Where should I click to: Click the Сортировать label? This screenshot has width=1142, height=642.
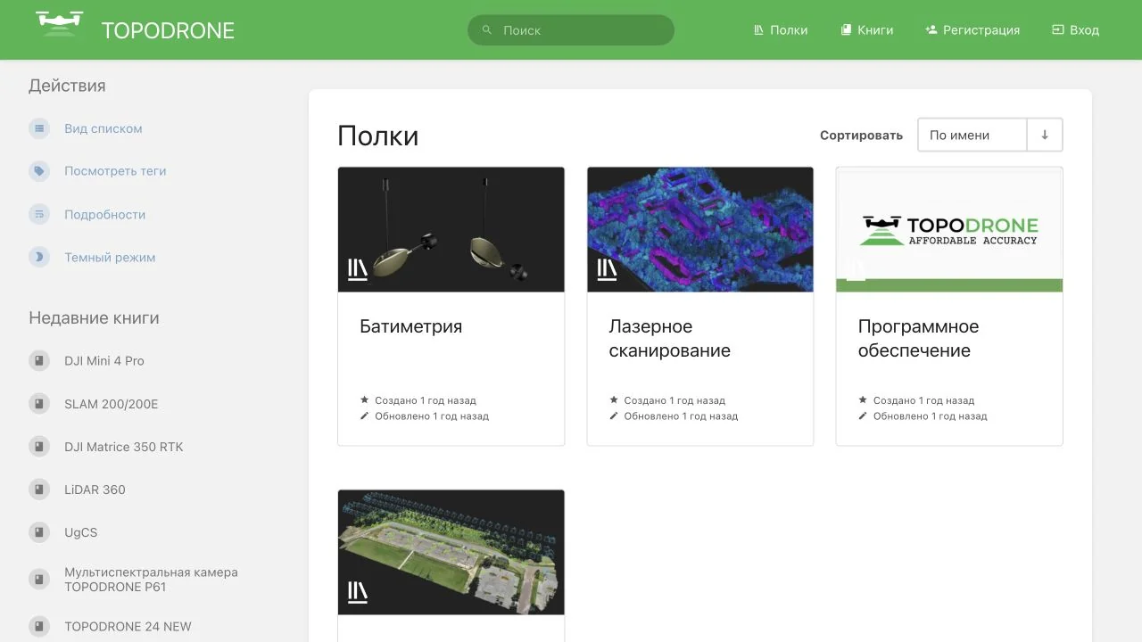861,136
